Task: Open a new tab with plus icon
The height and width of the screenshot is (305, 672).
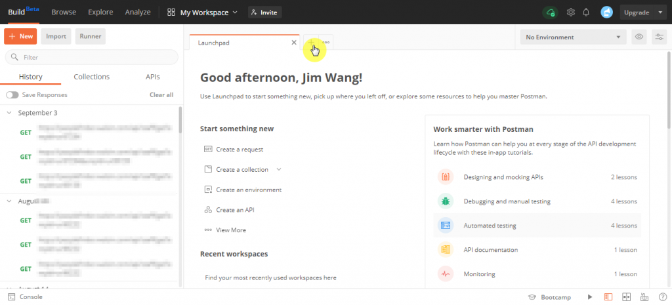Action: point(312,43)
